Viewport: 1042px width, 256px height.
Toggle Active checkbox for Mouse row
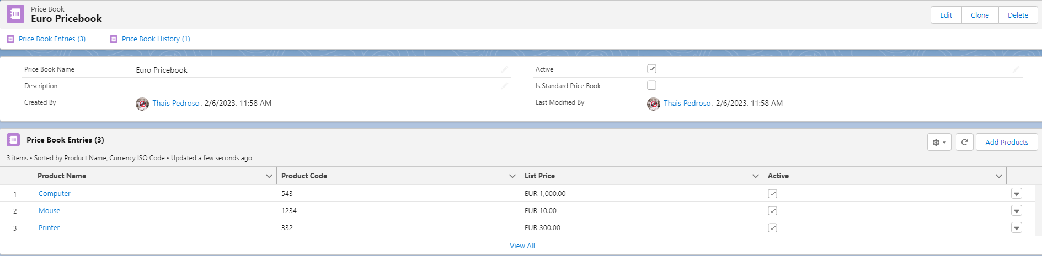[772, 211]
